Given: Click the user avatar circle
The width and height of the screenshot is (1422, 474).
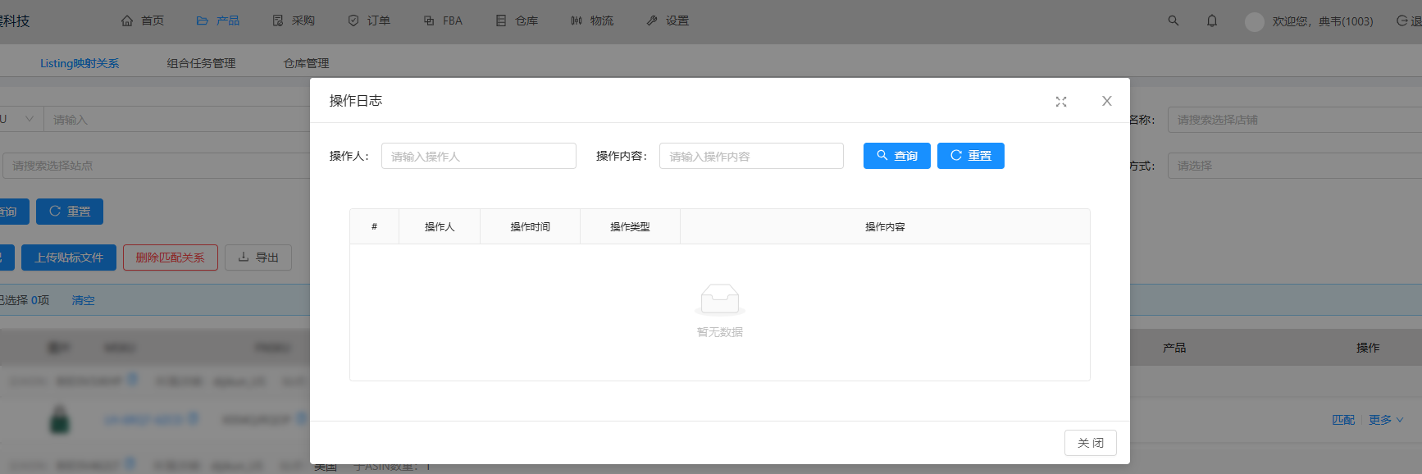Looking at the screenshot, I should [x=1254, y=21].
